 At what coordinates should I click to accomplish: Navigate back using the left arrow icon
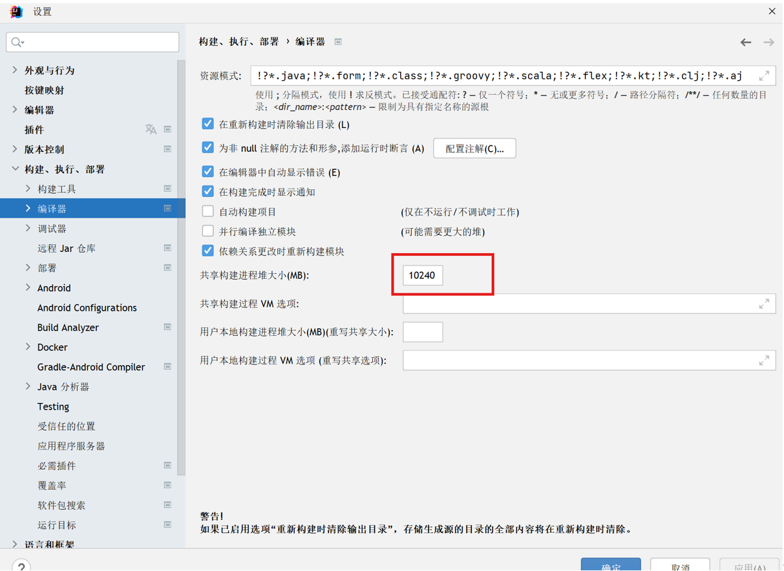(x=745, y=41)
